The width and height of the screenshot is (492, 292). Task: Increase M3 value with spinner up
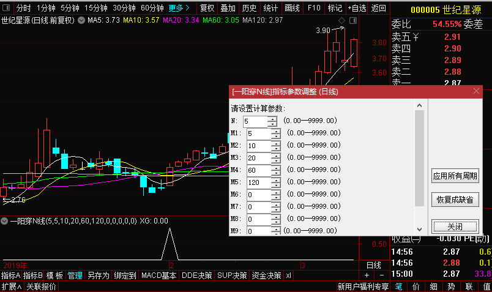(276, 155)
